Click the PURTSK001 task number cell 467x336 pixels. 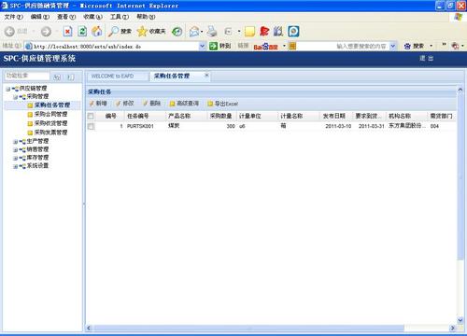[140, 126]
